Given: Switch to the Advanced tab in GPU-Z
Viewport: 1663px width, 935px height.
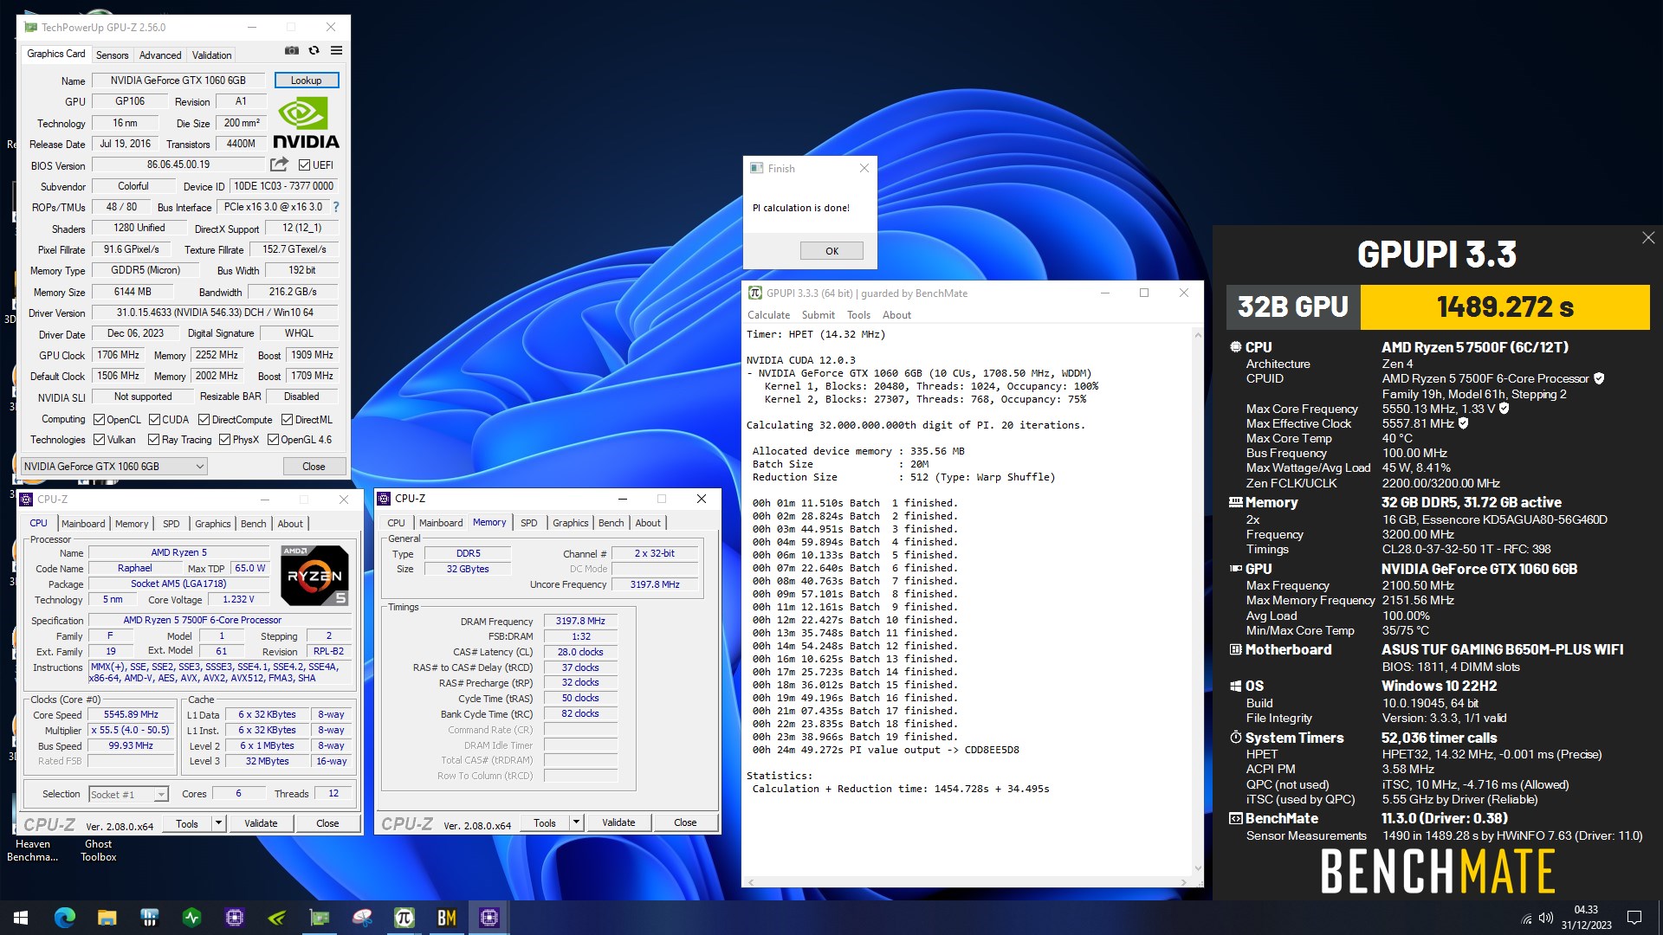Looking at the screenshot, I should pyautogui.click(x=160, y=55).
